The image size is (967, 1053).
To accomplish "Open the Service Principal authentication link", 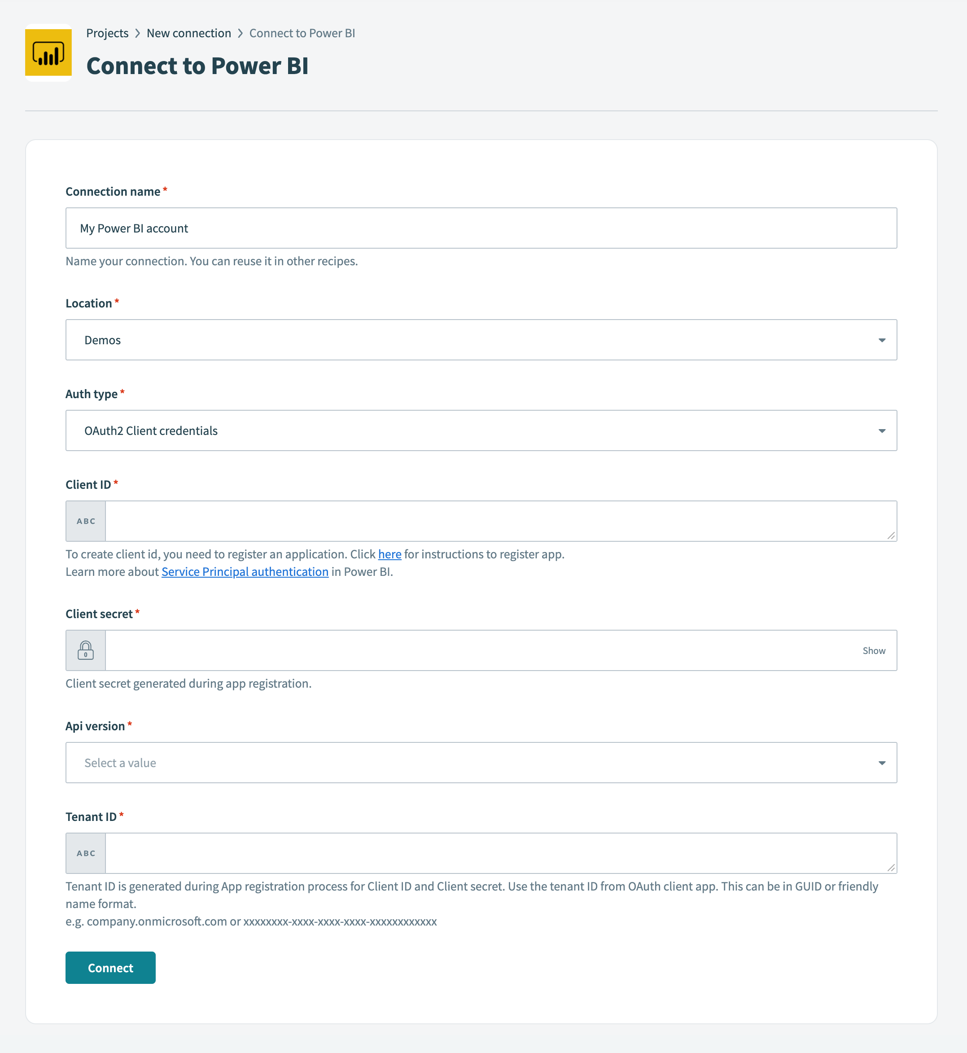I will point(245,571).
